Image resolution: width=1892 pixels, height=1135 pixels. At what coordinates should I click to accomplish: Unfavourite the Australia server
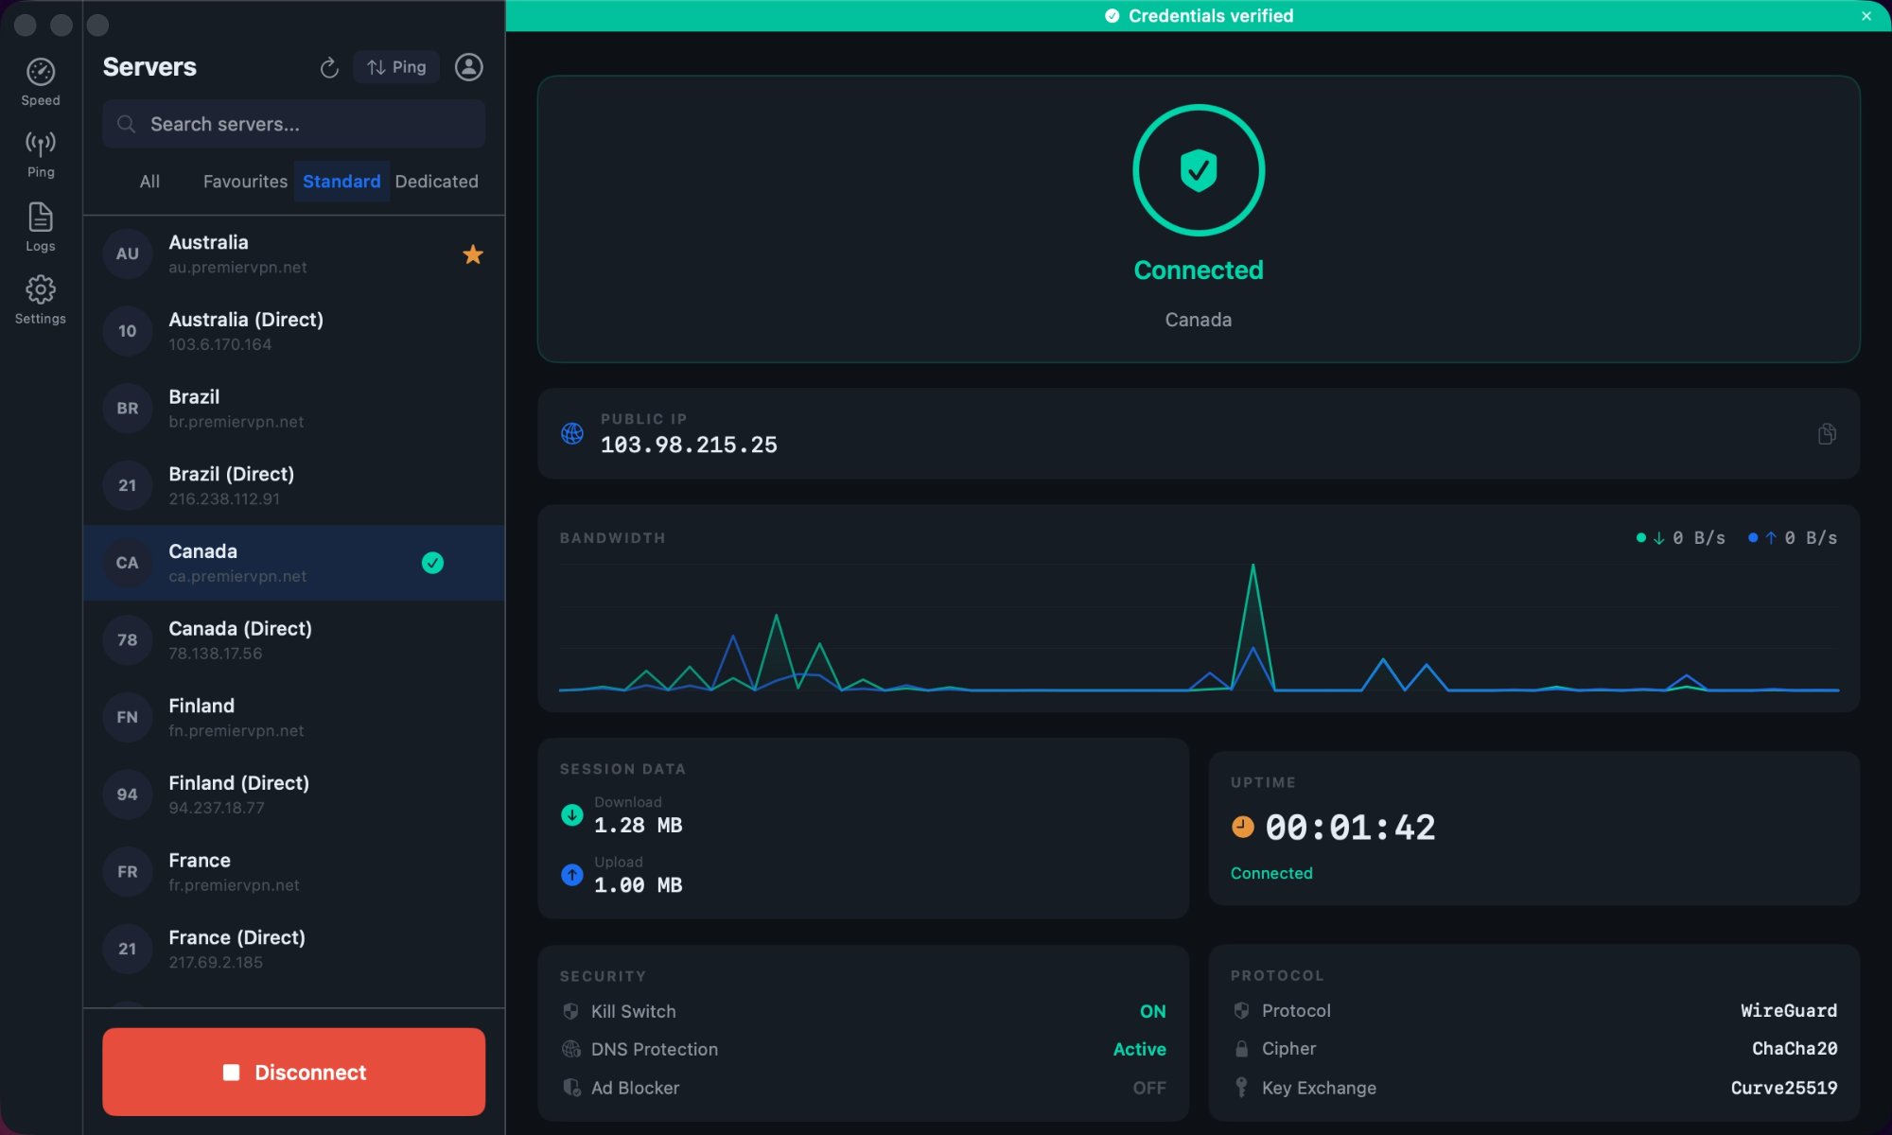pos(472,253)
